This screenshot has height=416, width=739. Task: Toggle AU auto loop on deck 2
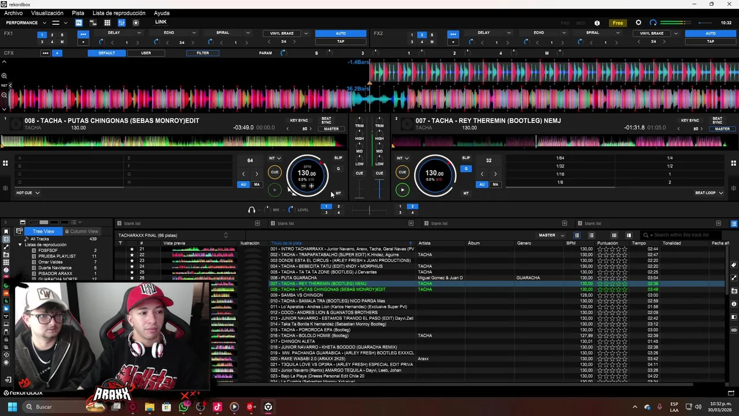(x=482, y=184)
